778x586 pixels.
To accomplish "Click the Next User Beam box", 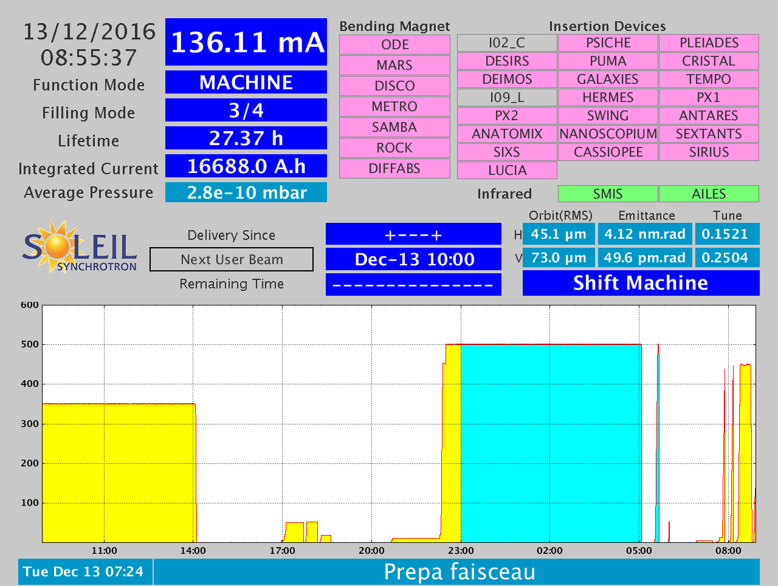I will click(232, 259).
